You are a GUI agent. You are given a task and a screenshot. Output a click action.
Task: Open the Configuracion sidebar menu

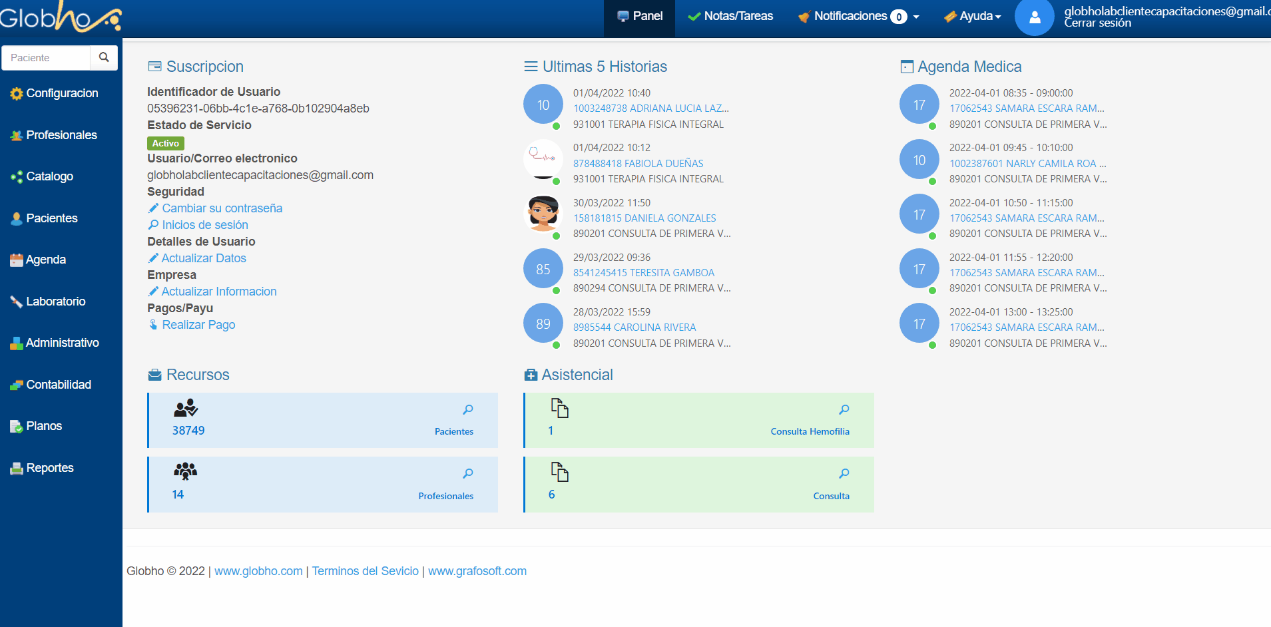61,93
